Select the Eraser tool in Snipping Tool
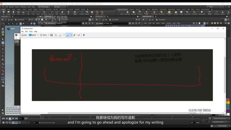Viewport: 231px width, 130px height. click(79, 35)
